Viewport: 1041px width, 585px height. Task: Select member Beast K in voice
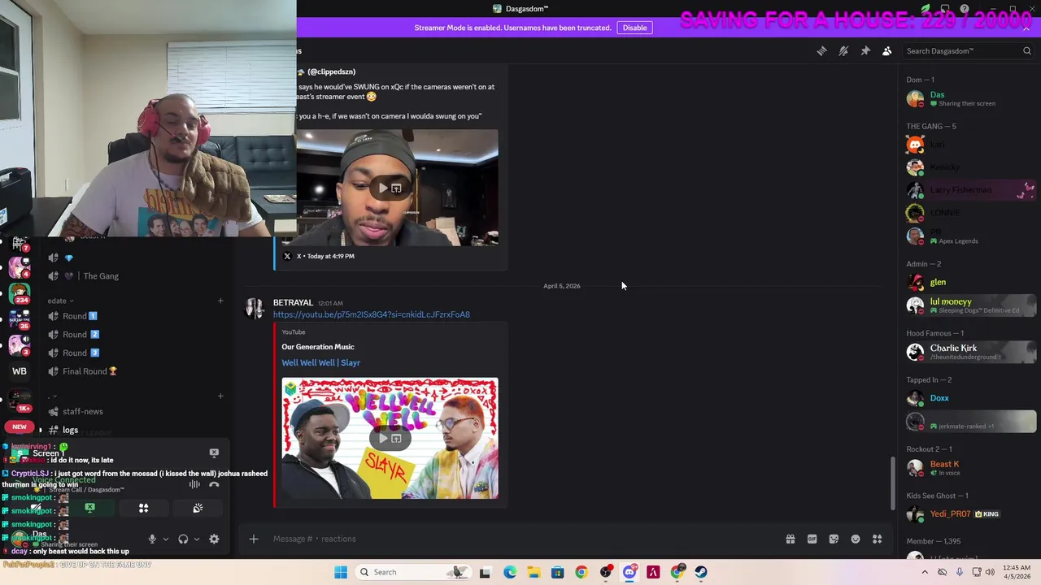point(971,468)
